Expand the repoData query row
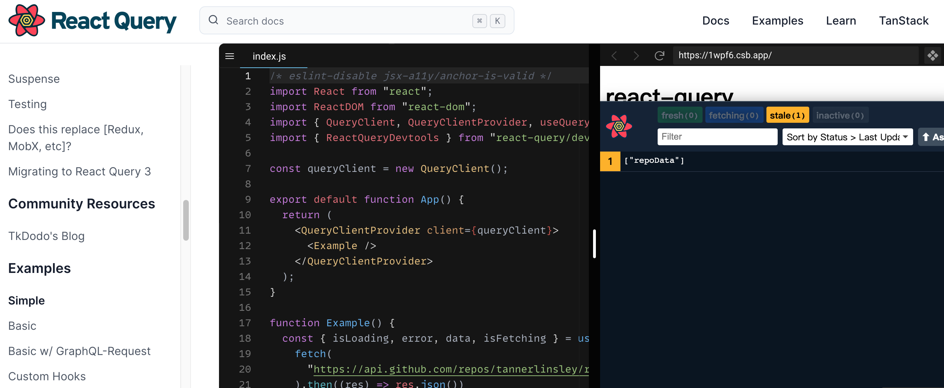The height and width of the screenshot is (388, 944). (654, 161)
